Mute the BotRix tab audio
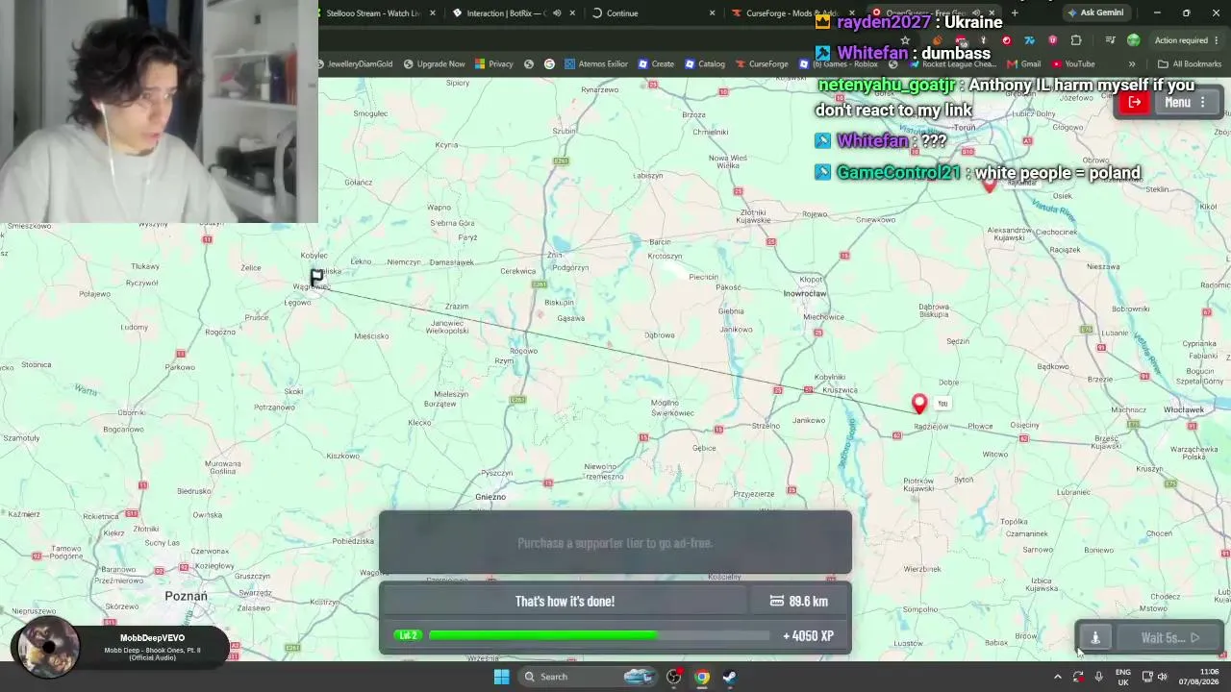This screenshot has height=692, width=1231. tap(557, 13)
